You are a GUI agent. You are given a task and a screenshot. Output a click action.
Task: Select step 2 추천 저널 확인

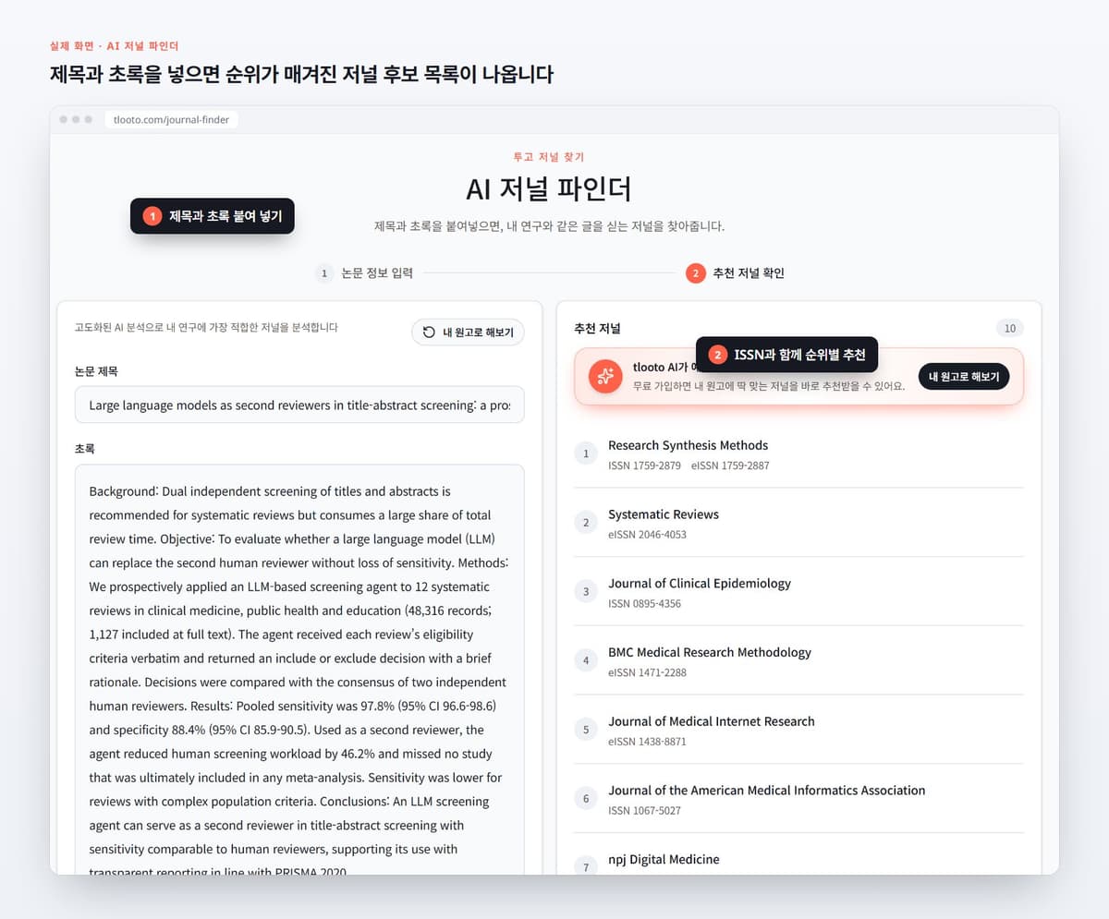(x=735, y=273)
